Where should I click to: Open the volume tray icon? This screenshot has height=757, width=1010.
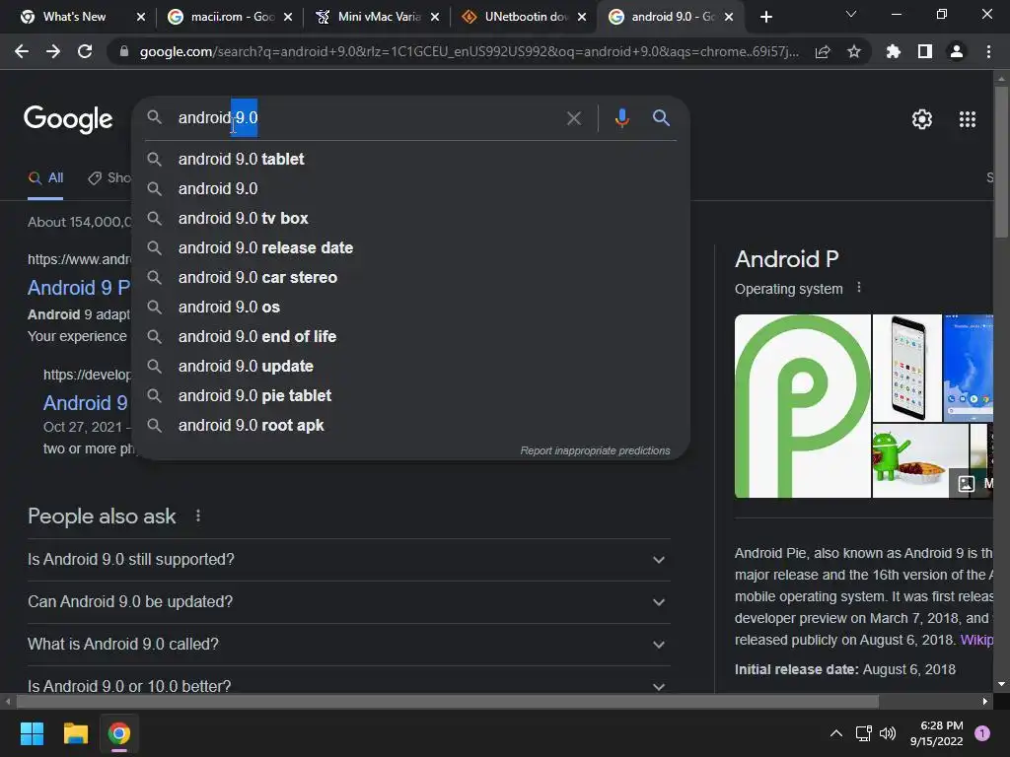888,733
